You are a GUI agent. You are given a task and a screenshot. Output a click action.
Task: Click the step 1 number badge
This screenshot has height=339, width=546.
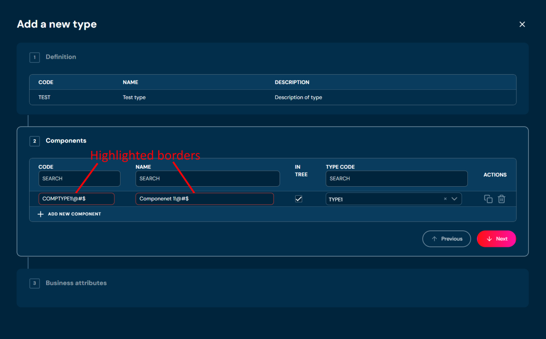tap(34, 57)
